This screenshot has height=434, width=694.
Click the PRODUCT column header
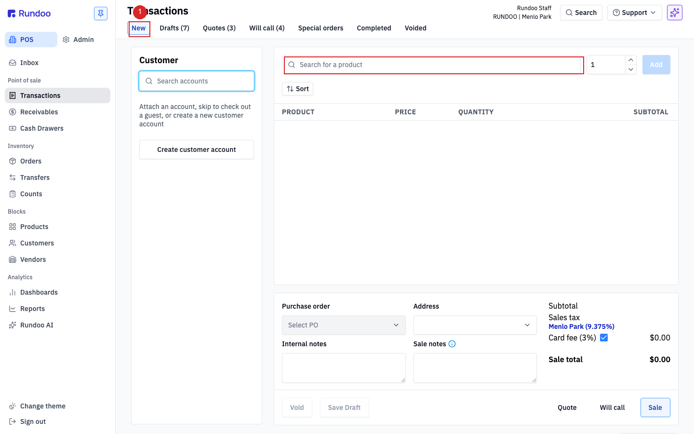click(298, 112)
